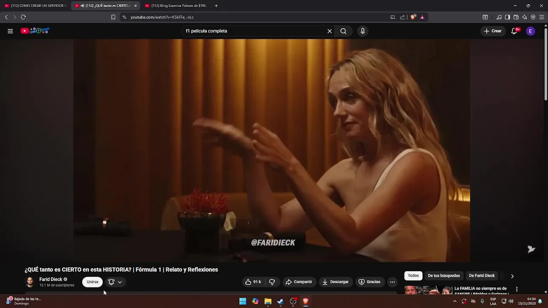The width and height of the screenshot is (548, 308).
Task: Expand the notification preference chevron
Action: (120, 282)
